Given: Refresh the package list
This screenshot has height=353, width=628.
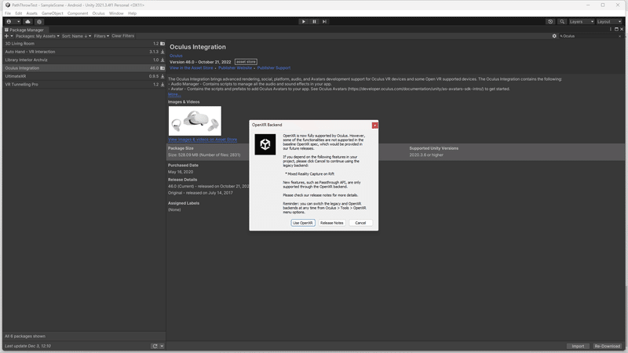Looking at the screenshot, I should tap(155, 346).
